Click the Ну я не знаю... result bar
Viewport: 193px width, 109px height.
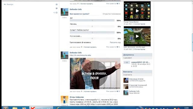click(92, 38)
